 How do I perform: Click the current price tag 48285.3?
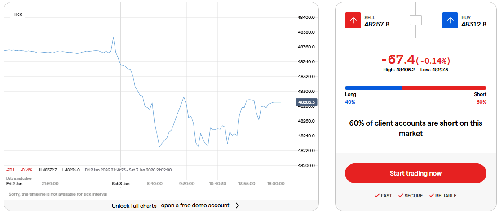(306, 102)
